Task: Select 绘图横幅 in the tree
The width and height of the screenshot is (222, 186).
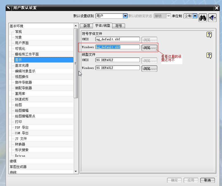Action: pos(22,110)
